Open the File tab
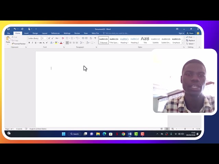 pos(9,33)
